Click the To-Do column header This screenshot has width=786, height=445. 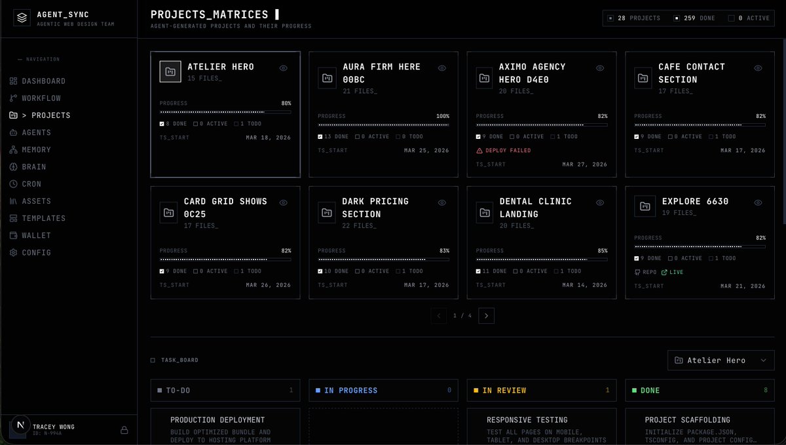pos(225,390)
